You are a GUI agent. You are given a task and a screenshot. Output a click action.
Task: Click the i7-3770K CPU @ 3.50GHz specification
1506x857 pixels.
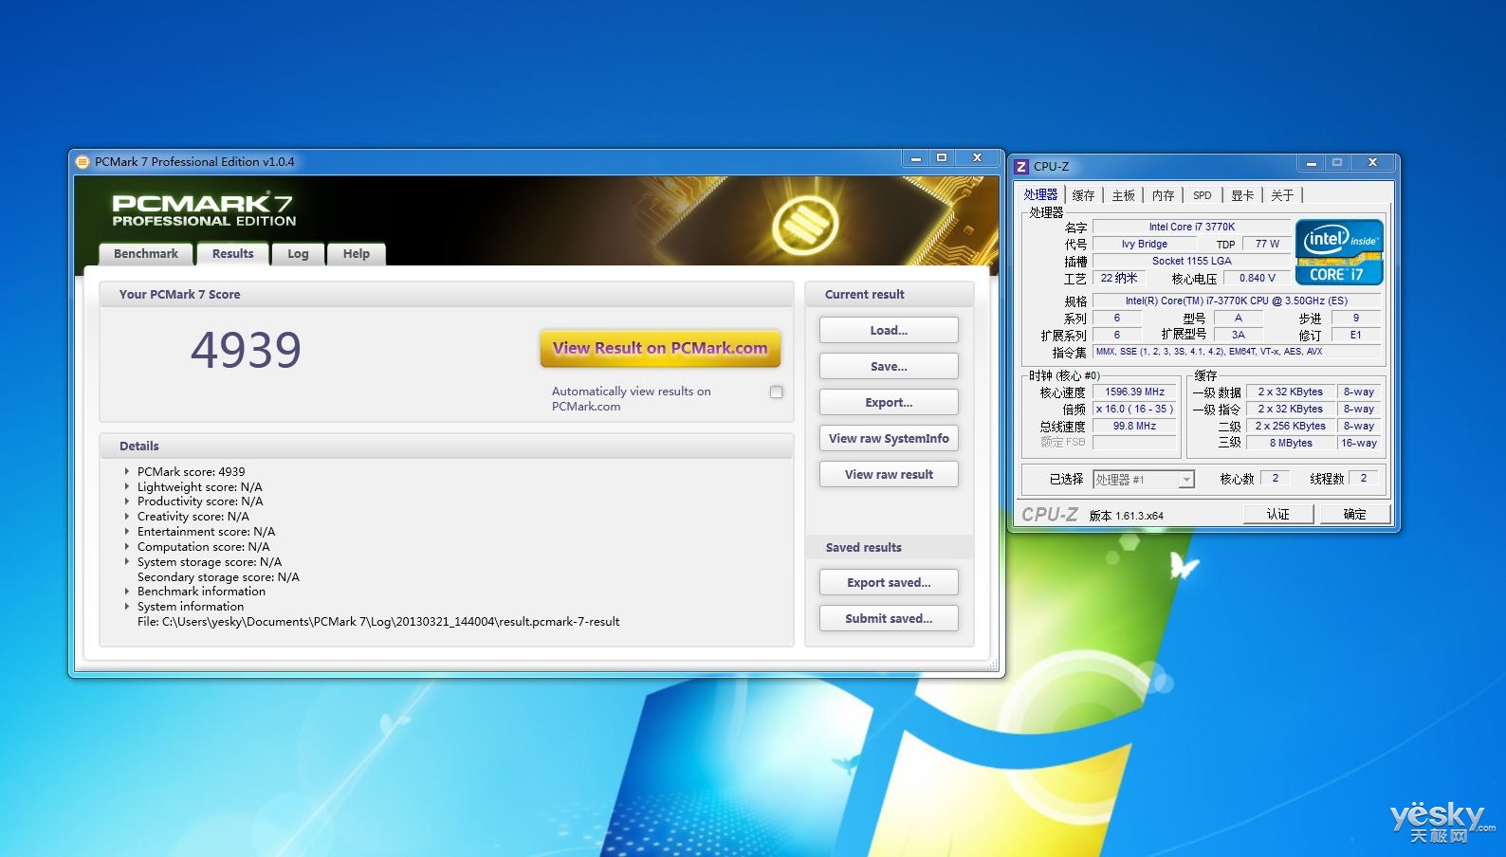(x=1236, y=301)
